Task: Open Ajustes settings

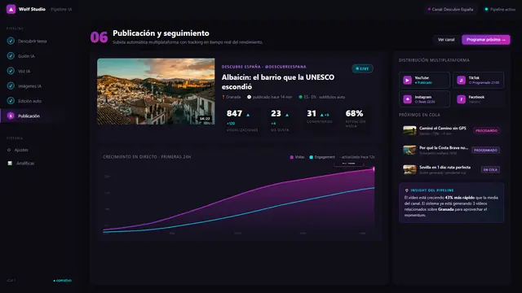Action: tap(21, 150)
